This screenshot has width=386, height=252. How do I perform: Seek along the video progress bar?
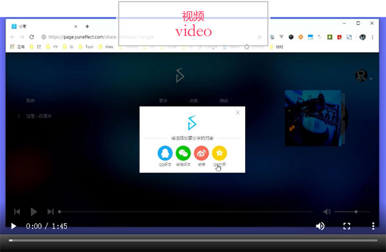click(x=193, y=240)
